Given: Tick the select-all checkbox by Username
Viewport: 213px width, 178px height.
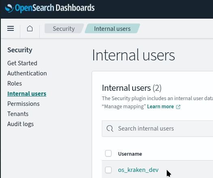Looking at the screenshot, I should click(x=108, y=153).
